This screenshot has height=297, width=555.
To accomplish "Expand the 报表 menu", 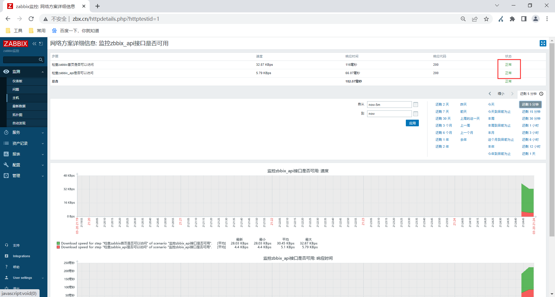I will point(42,154).
